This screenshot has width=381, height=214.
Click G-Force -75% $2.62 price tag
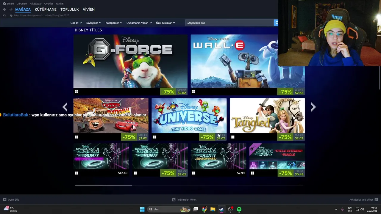pyautogui.click(x=174, y=92)
